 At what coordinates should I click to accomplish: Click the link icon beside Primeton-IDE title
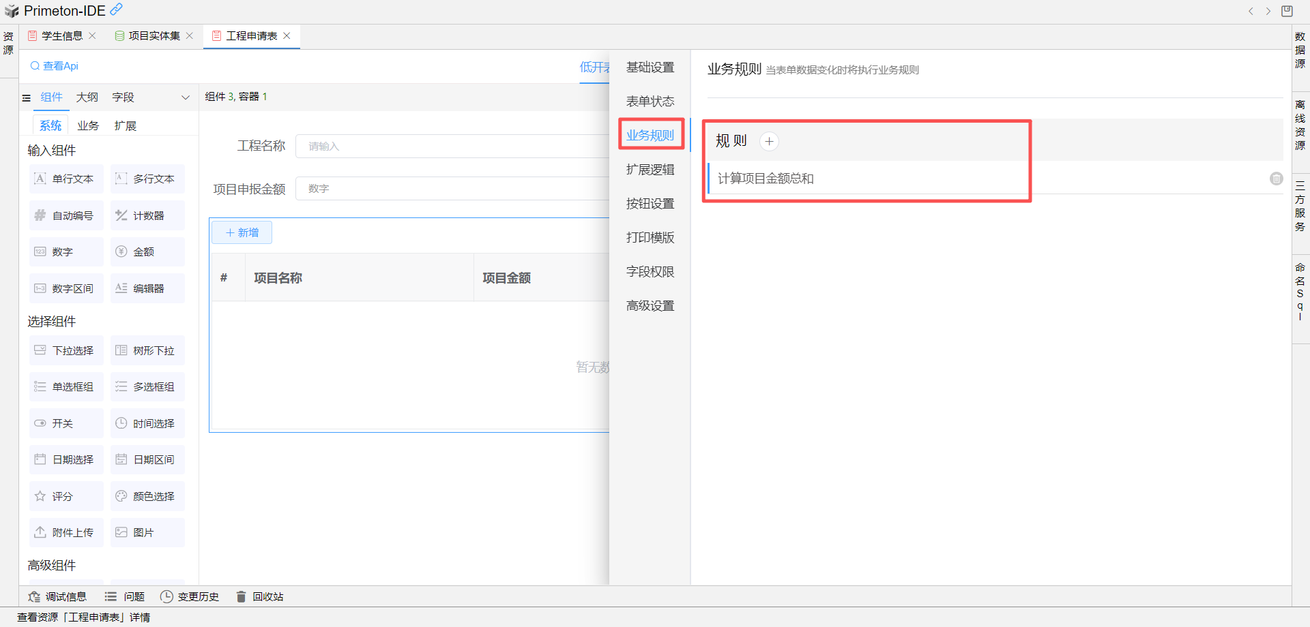coord(117,10)
